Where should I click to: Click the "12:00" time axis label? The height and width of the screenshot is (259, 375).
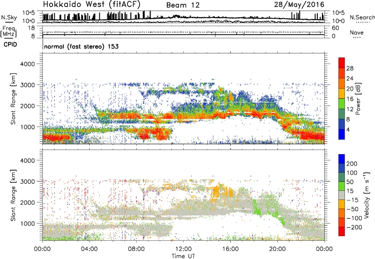coord(183,249)
